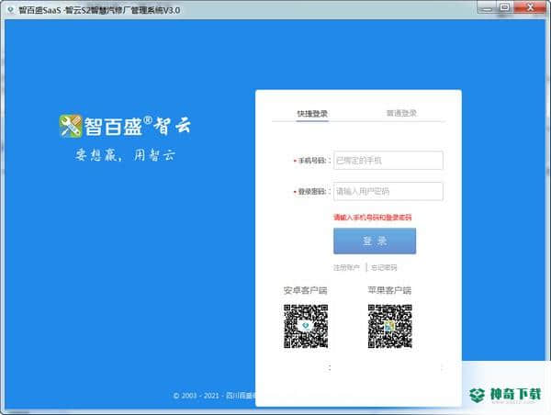Click the 登录 button
This screenshot has height=415, width=551.
point(375,241)
